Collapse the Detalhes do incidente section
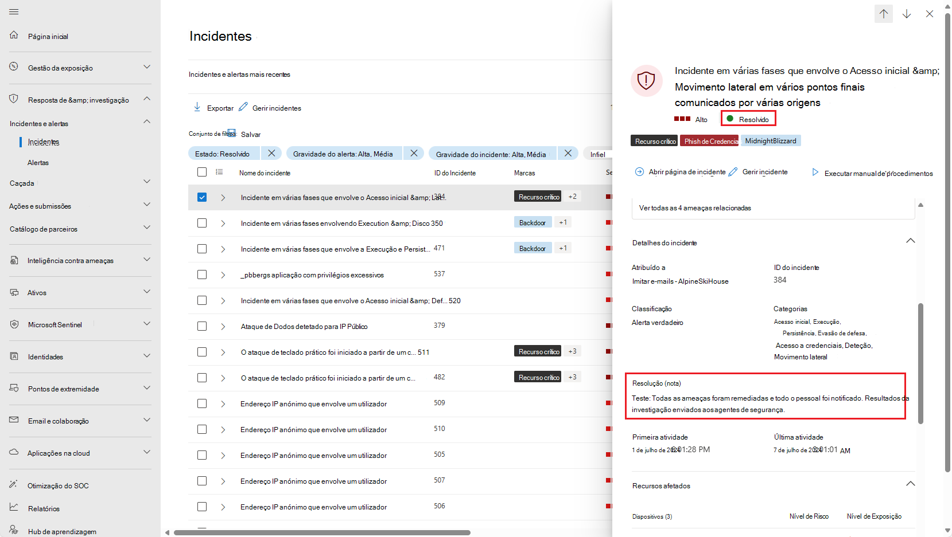952x537 pixels. click(910, 241)
